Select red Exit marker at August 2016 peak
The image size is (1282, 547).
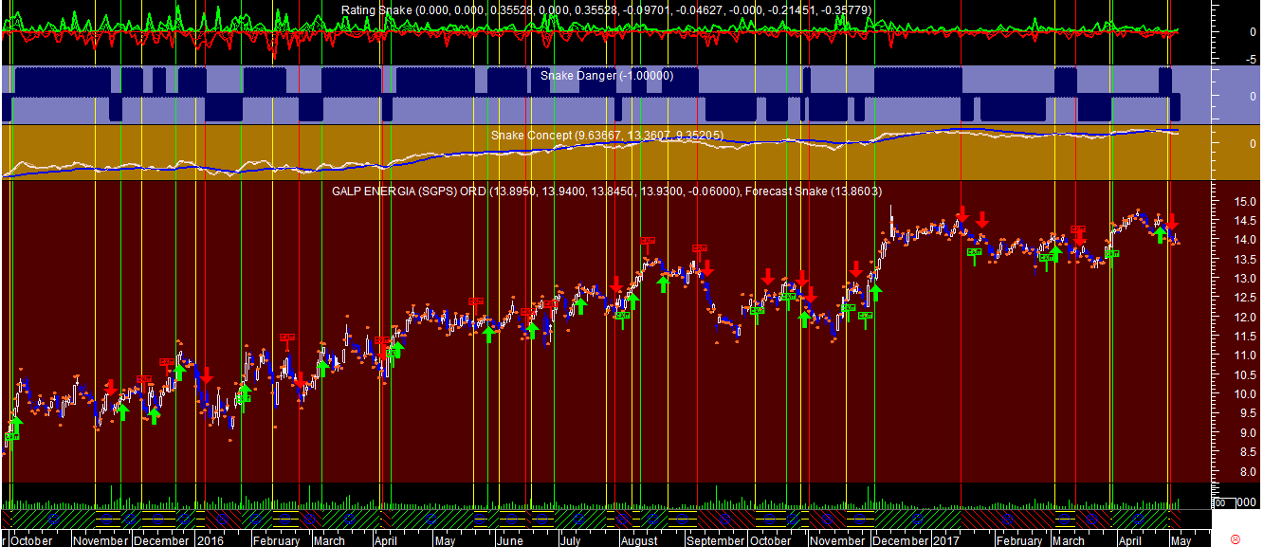[x=648, y=241]
